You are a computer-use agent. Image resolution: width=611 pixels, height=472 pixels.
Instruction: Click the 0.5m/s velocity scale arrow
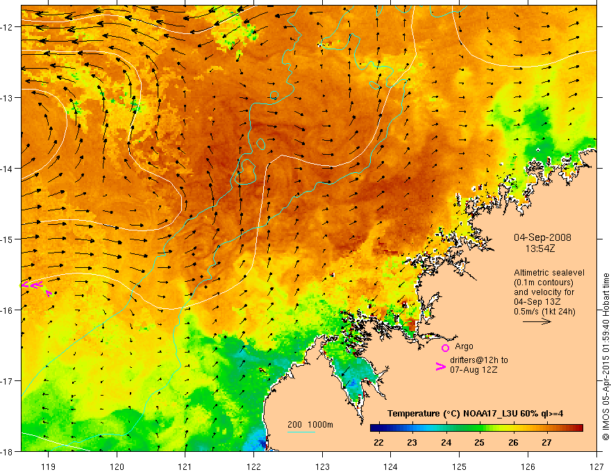pos(537,321)
